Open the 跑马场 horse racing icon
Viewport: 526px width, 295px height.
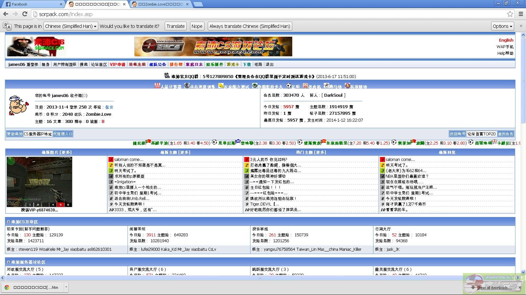[x=326, y=86]
